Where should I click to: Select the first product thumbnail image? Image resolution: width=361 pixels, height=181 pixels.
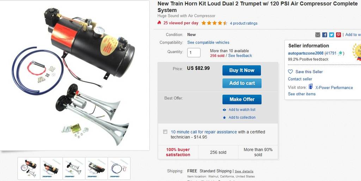pos(29,168)
